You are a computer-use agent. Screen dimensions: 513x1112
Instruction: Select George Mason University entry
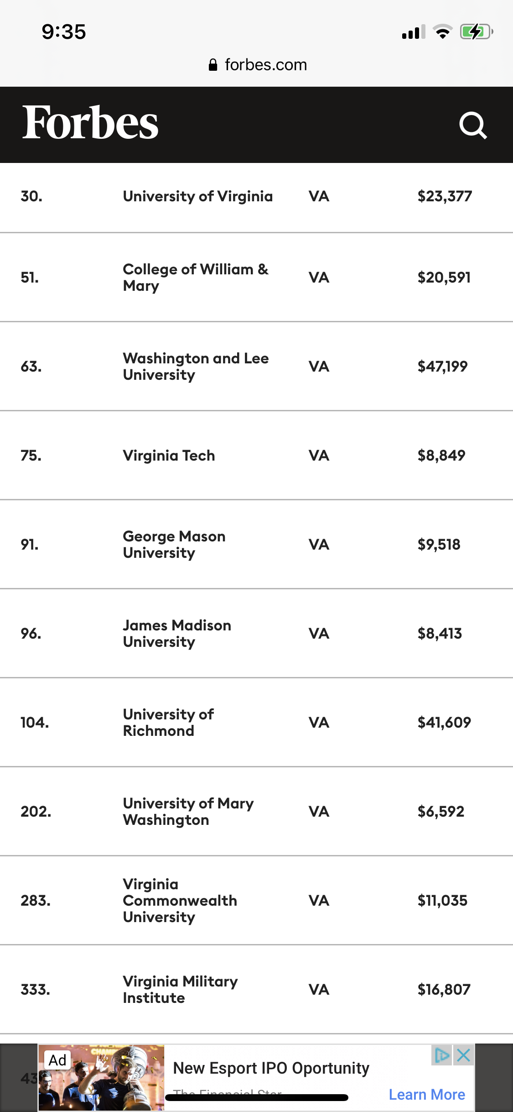point(174,544)
